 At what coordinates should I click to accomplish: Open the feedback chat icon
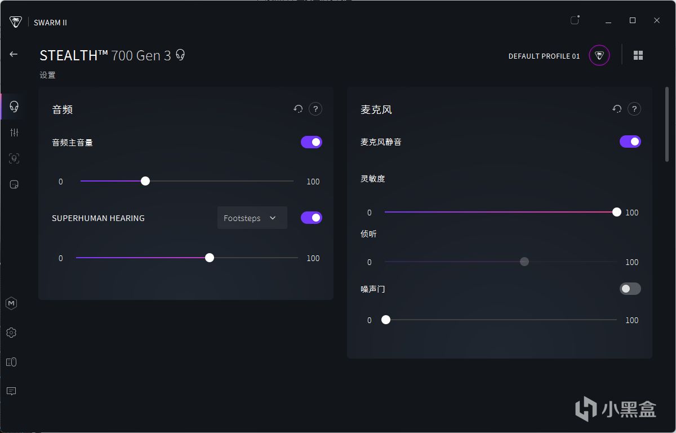pos(11,391)
